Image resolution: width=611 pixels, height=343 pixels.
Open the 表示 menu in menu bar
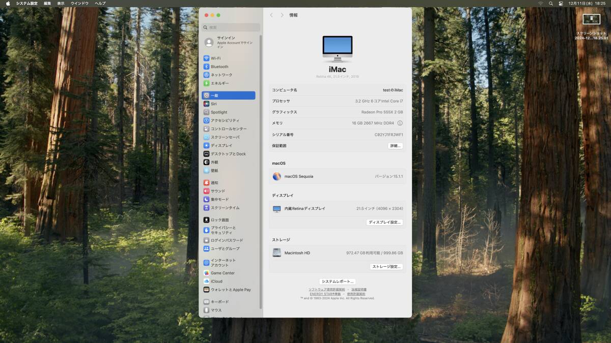[x=61, y=4]
